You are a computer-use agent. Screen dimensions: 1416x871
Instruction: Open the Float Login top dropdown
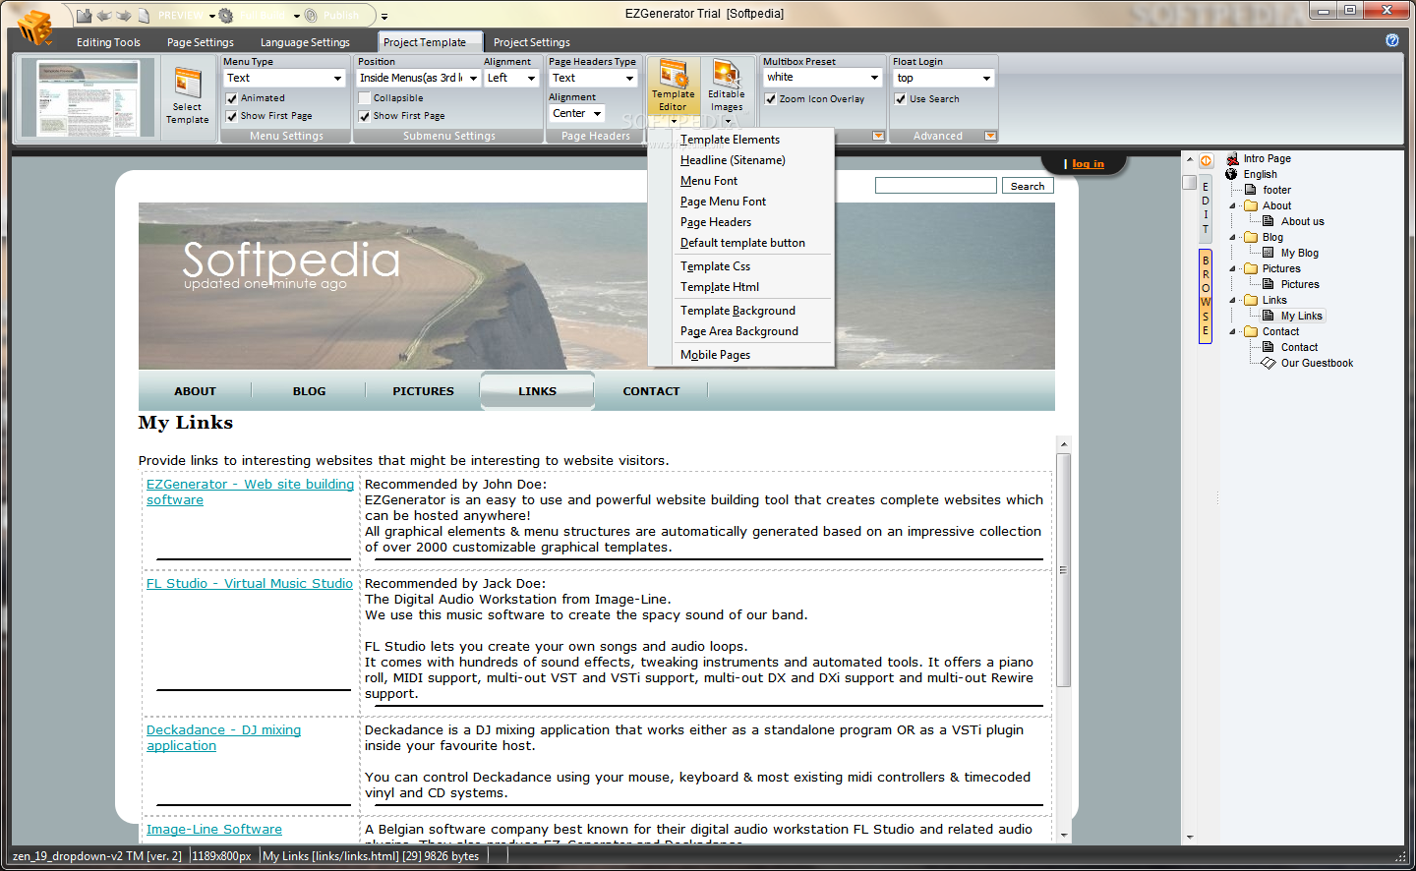pyautogui.click(x=944, y=78)
